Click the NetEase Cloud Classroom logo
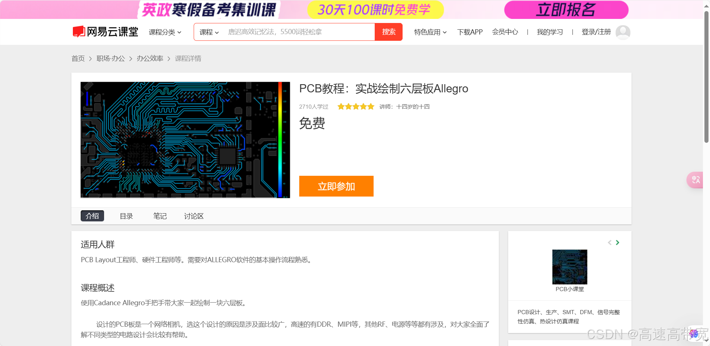Screen dimensions: 710x346 (x=105, y=32)
